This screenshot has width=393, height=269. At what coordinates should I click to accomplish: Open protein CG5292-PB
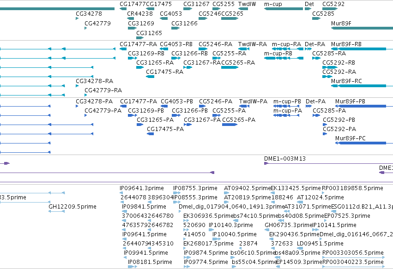tap(325, 125)
